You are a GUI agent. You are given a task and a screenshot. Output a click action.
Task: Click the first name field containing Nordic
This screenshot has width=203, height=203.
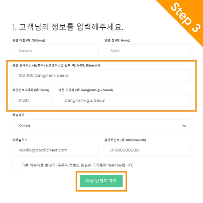pyautogui.click(x=55, y=51)
